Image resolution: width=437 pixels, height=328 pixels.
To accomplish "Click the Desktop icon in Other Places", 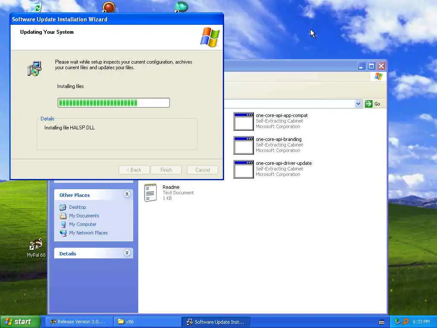I will 63,207.
